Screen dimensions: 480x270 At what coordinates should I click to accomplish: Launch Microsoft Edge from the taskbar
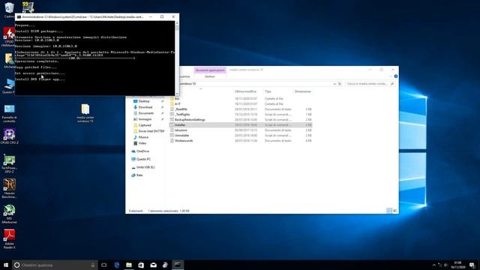(x=117, y=265)
